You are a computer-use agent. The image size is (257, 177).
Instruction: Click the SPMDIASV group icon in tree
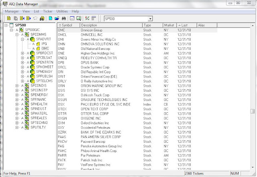click(33, 72)
